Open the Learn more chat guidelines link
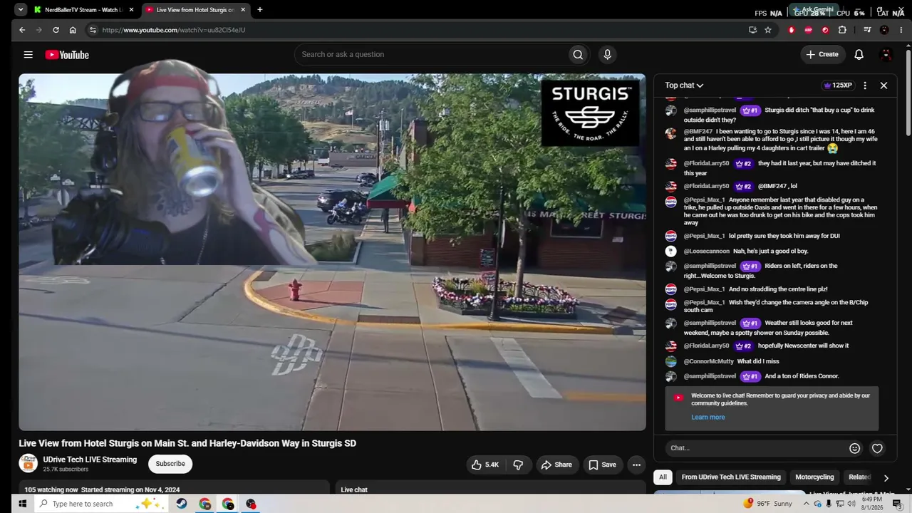This screenshot has height=513, width=912. pos(708,418)
